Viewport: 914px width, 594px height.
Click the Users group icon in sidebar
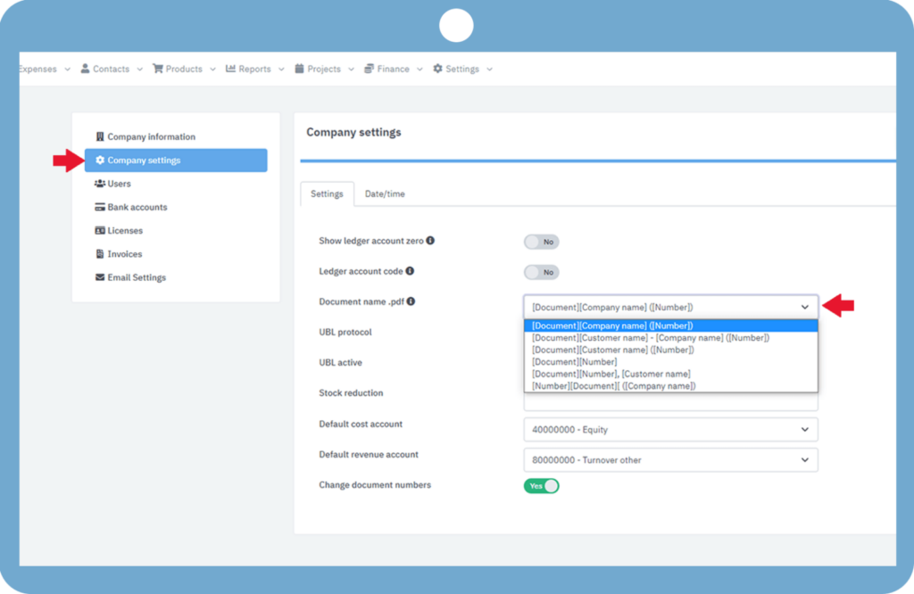[x=100, y=184]
